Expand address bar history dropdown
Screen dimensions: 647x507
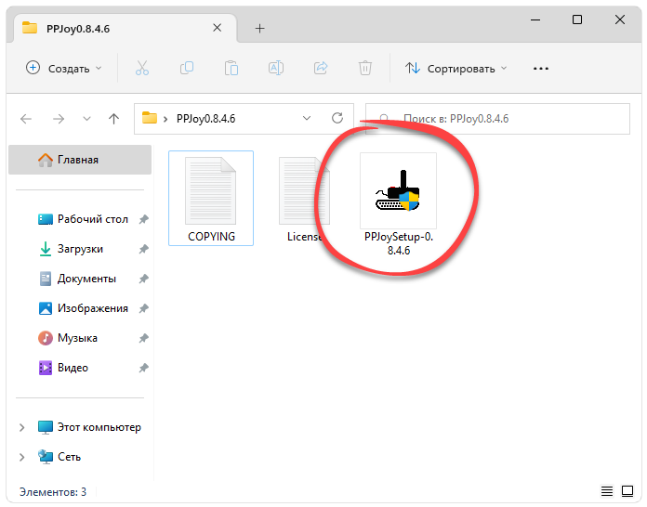point(307,118)
